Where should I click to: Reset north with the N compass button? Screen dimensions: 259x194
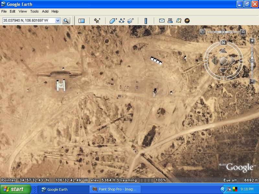tap(223, 43)
